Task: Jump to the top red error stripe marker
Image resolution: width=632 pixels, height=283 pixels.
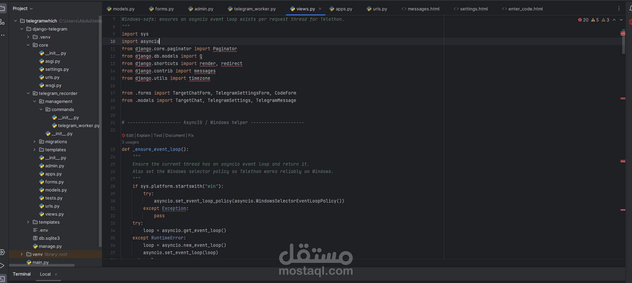Action: tap(623, 34)
